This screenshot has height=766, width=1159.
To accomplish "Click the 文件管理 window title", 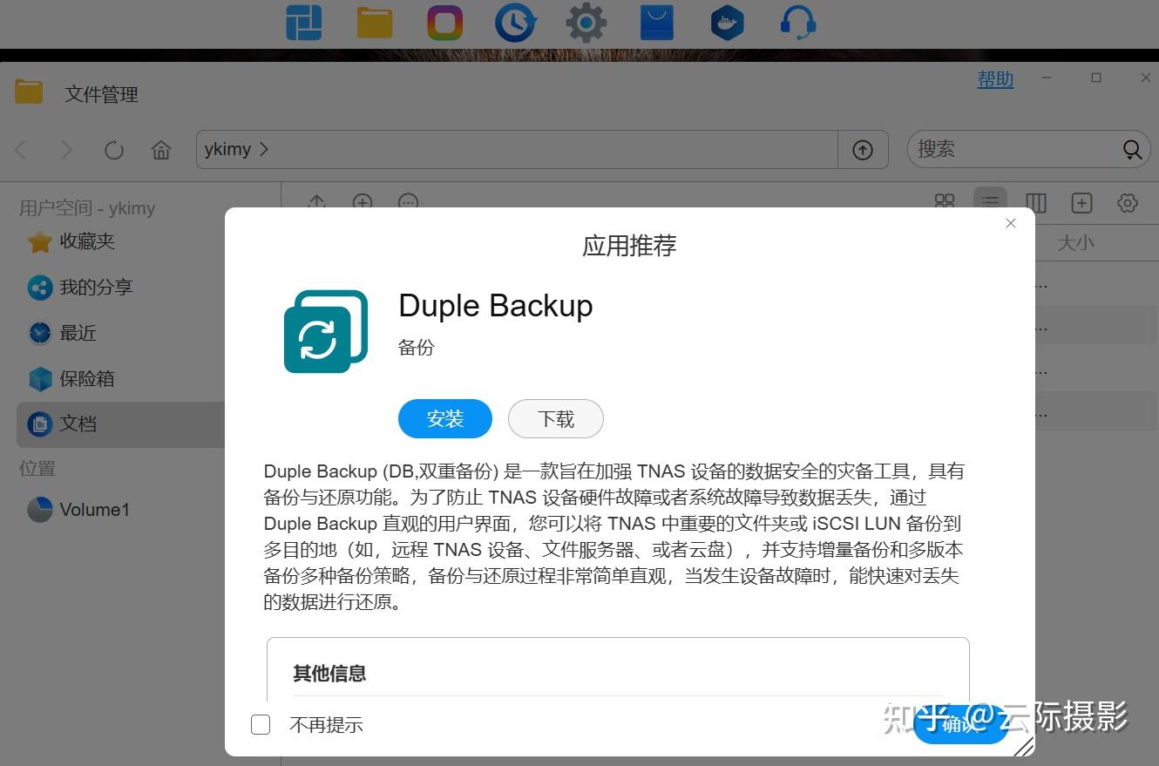I will tap(102, 94).
